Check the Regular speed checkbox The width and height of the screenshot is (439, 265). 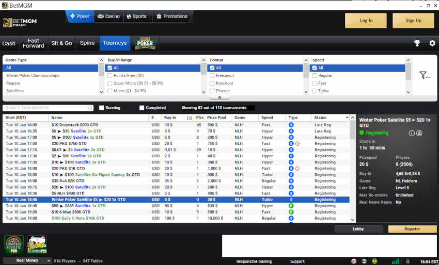coord(315,75)
